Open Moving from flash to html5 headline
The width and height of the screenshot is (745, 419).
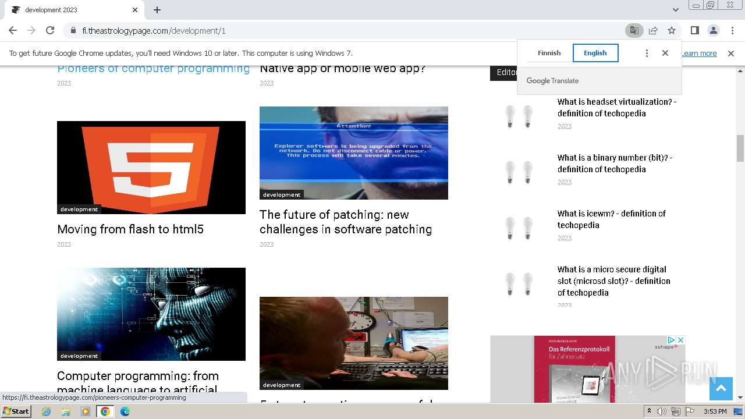click(x=130, y=229)
